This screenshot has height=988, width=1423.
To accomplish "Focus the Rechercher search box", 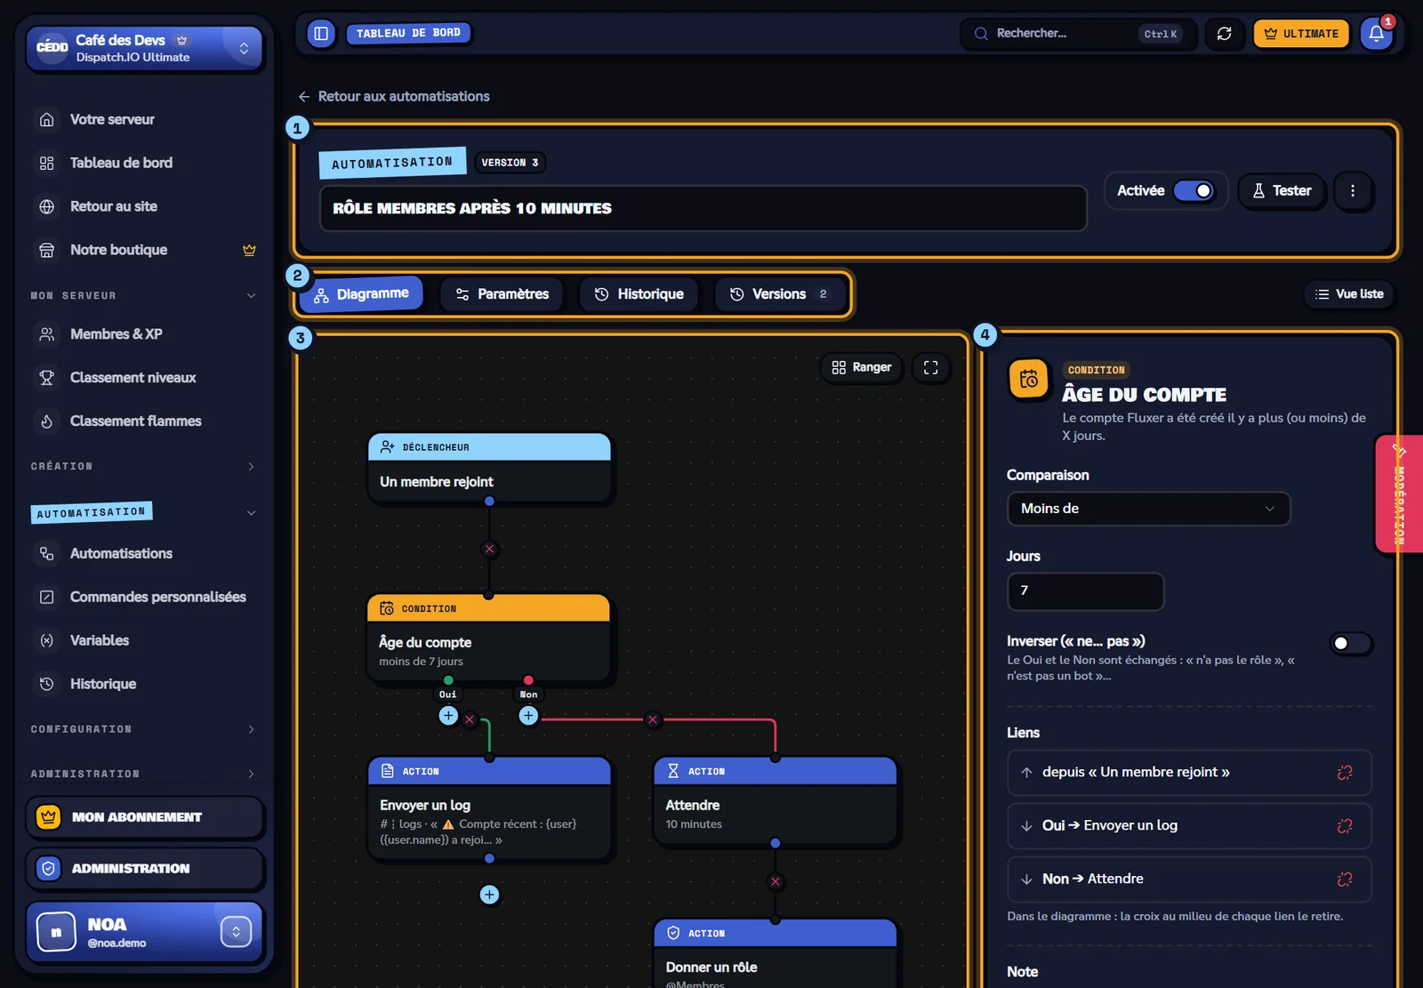I will click(1078, 34).
